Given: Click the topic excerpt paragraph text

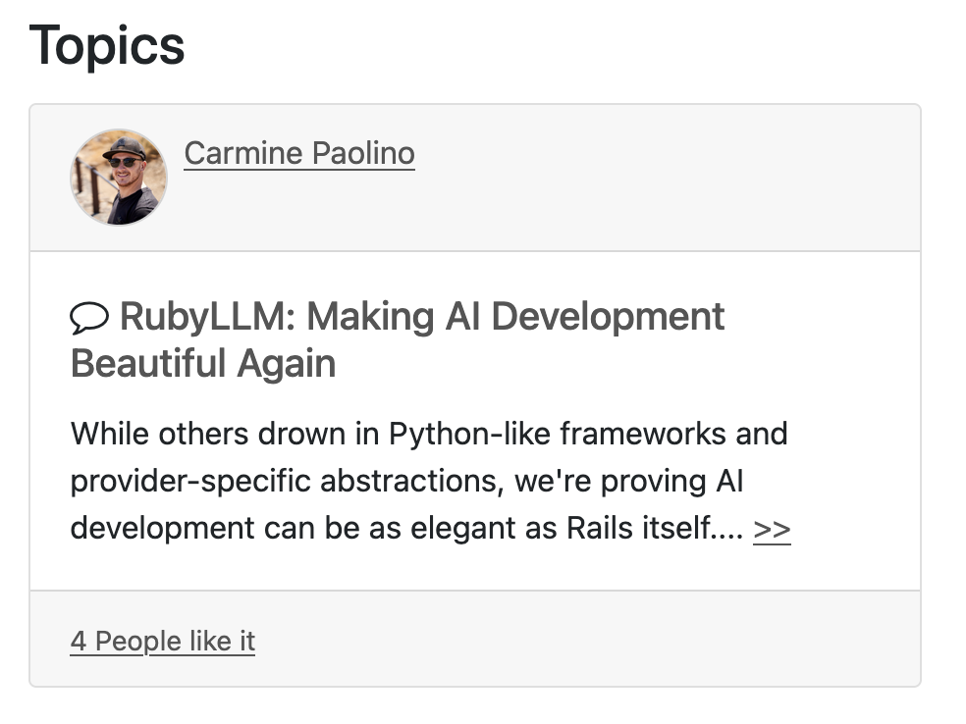Looking at the screenshot, I should tap(429, 481).
